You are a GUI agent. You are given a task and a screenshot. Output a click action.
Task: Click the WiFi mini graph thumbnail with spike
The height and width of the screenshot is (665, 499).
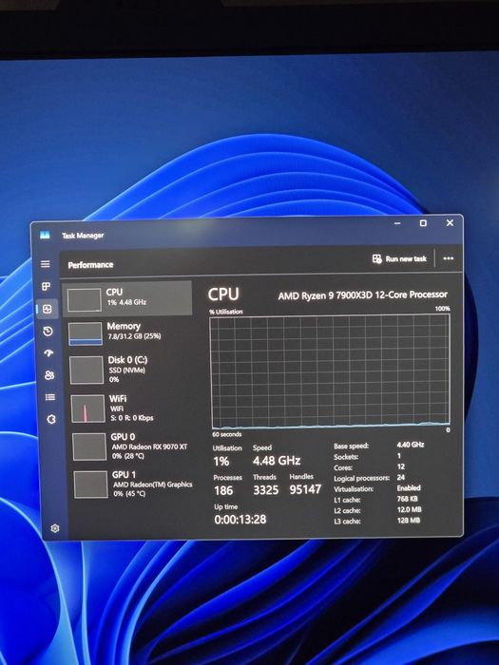click(x=87, y=408)
